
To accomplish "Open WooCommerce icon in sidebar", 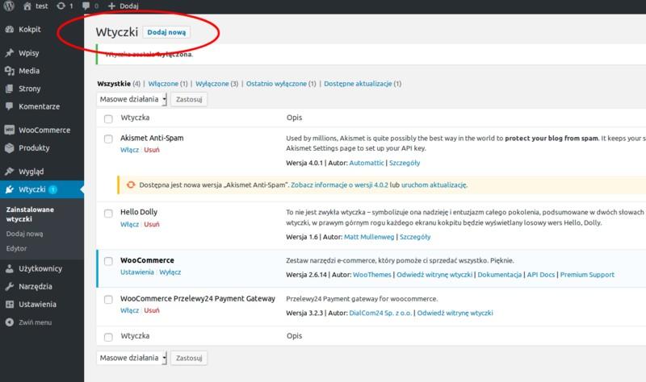I will (10, 130).
